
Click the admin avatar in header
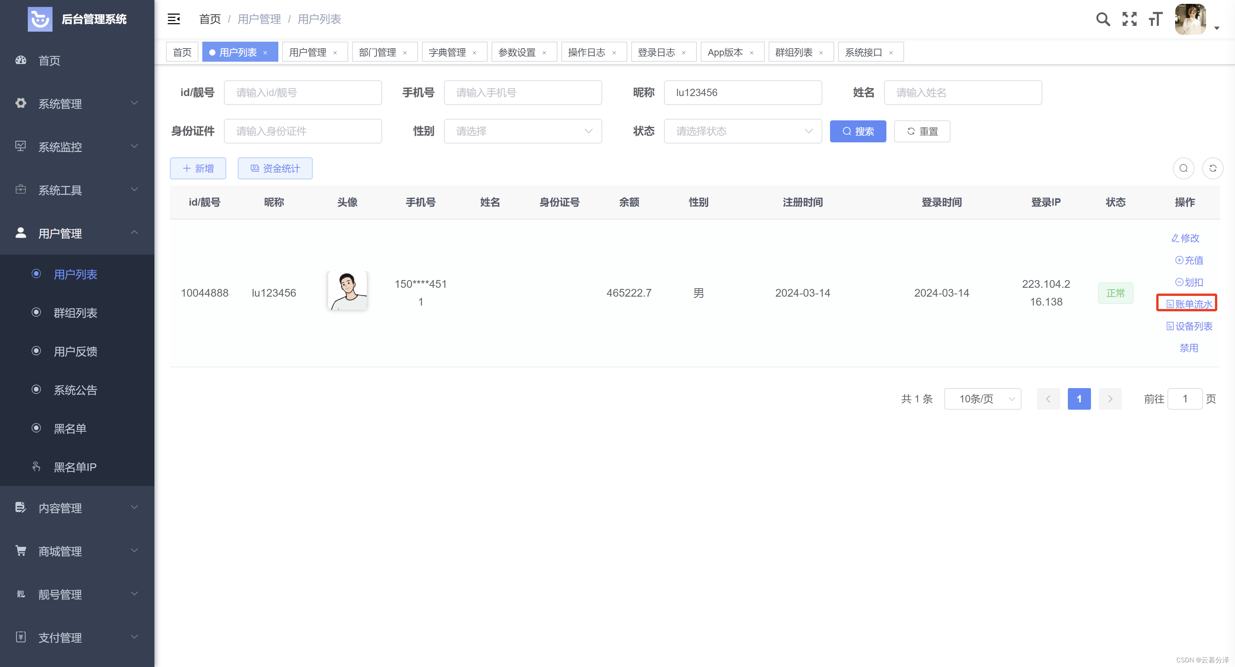click(x=1191, y=19)
